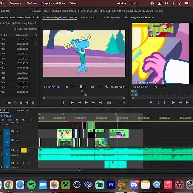Click New Item icon in Project panel
Viewport: 193px width, 193px height.
[x=27, y=103]
